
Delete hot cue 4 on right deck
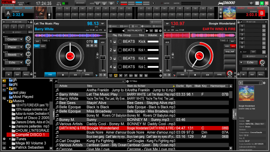[264, 39]
